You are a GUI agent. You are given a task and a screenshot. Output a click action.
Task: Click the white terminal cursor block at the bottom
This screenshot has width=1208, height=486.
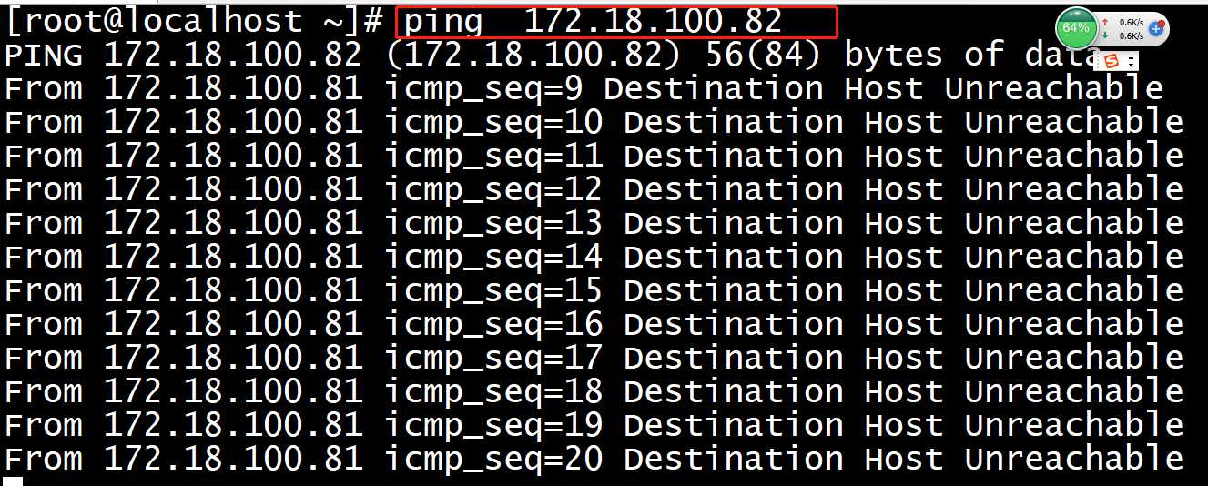[13, 481]
